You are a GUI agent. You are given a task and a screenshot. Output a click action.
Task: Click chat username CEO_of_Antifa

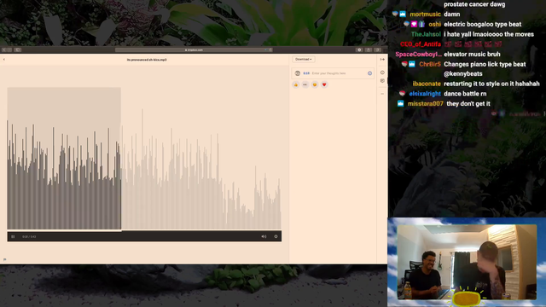tap(421, 44)
